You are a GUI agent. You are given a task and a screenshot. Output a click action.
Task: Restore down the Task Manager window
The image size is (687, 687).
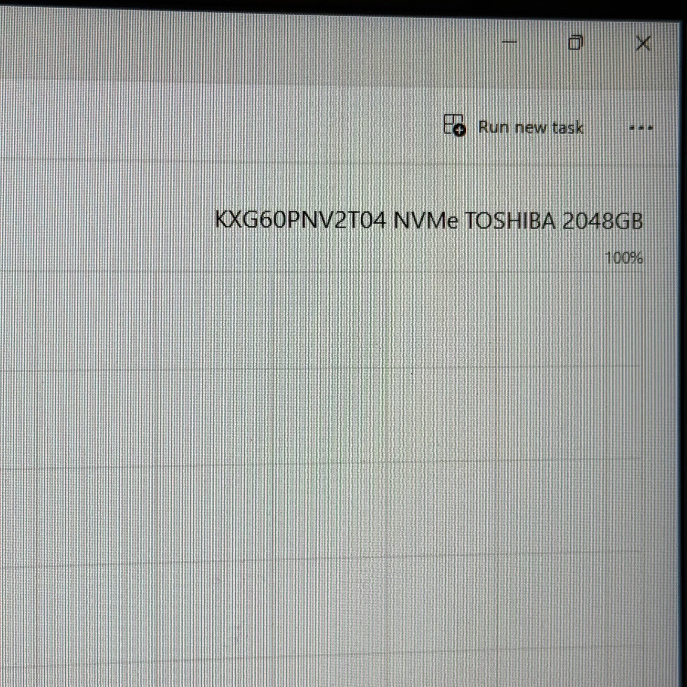click(x=576, y=43)
